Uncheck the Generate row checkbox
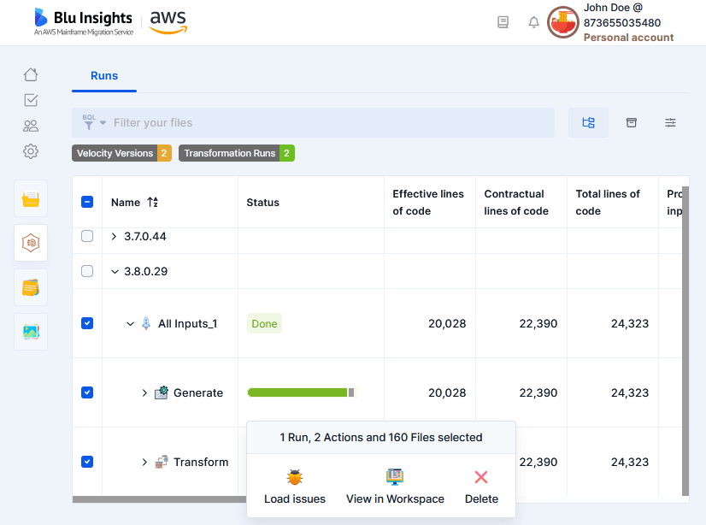The image size is (706, 525). (87, 392)
